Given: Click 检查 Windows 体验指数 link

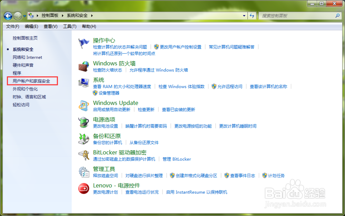Looking at the screenshot, I should click(181, 86).
